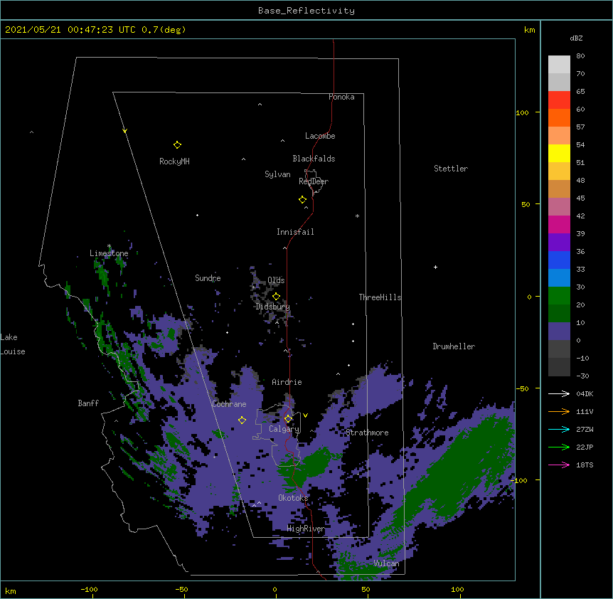Viewport: 613px width, 599px height.
Task: Click the Drumheller label
Action: tap(454, 346)
